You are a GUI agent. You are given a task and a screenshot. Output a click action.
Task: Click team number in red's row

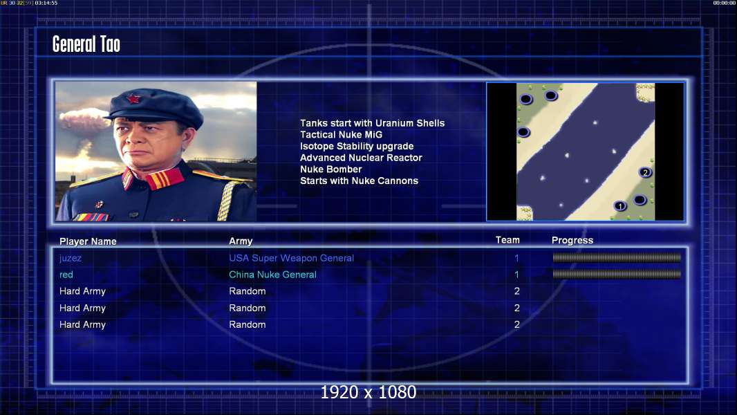click(516, 275)
